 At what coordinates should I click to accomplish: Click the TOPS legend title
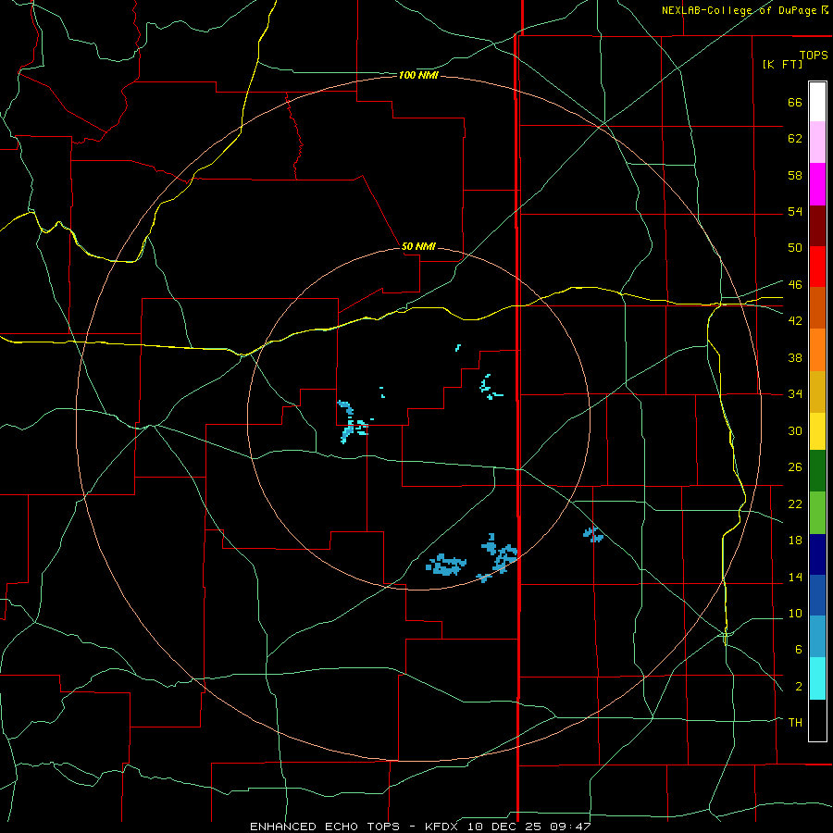click(814, 55)
